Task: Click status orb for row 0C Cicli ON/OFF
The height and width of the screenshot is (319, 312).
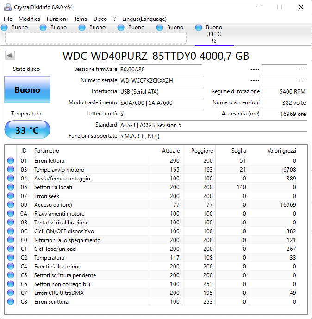Action: [11, 231]
